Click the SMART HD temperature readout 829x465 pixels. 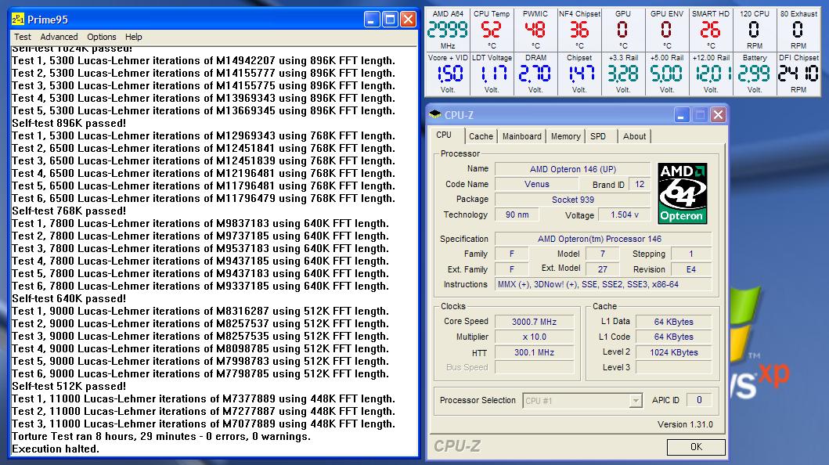point(711,30)
